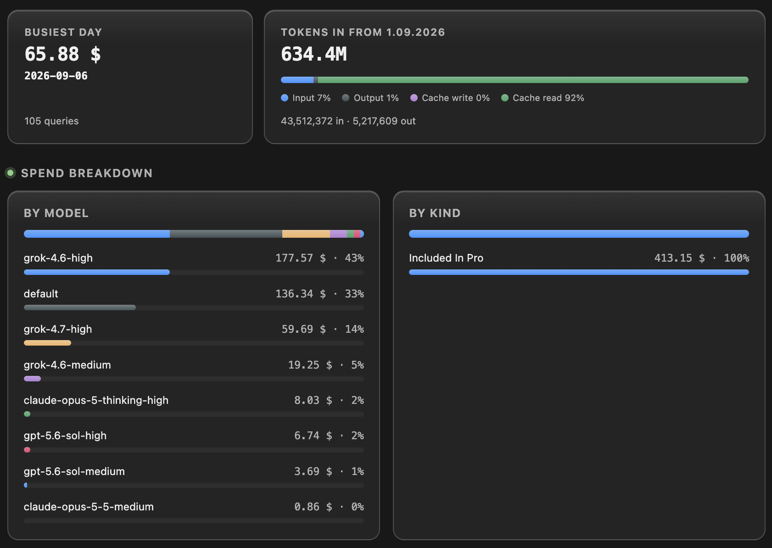Click the 65.88 $ busiest day amount

point(63,54)
